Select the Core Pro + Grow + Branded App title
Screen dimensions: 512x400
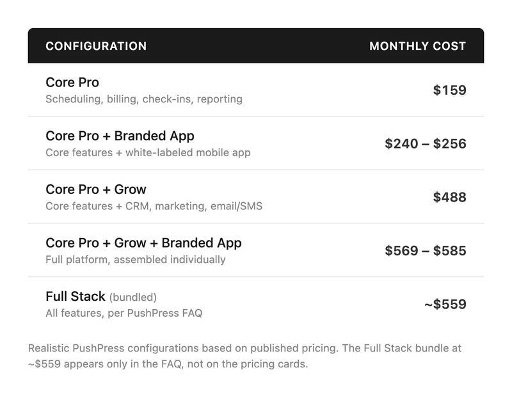click(x=143, y=243)
